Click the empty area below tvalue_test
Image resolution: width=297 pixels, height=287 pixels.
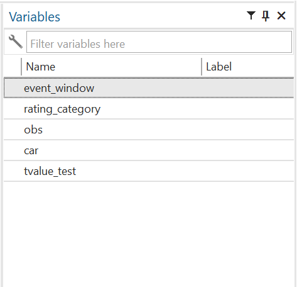pos(149,234)
